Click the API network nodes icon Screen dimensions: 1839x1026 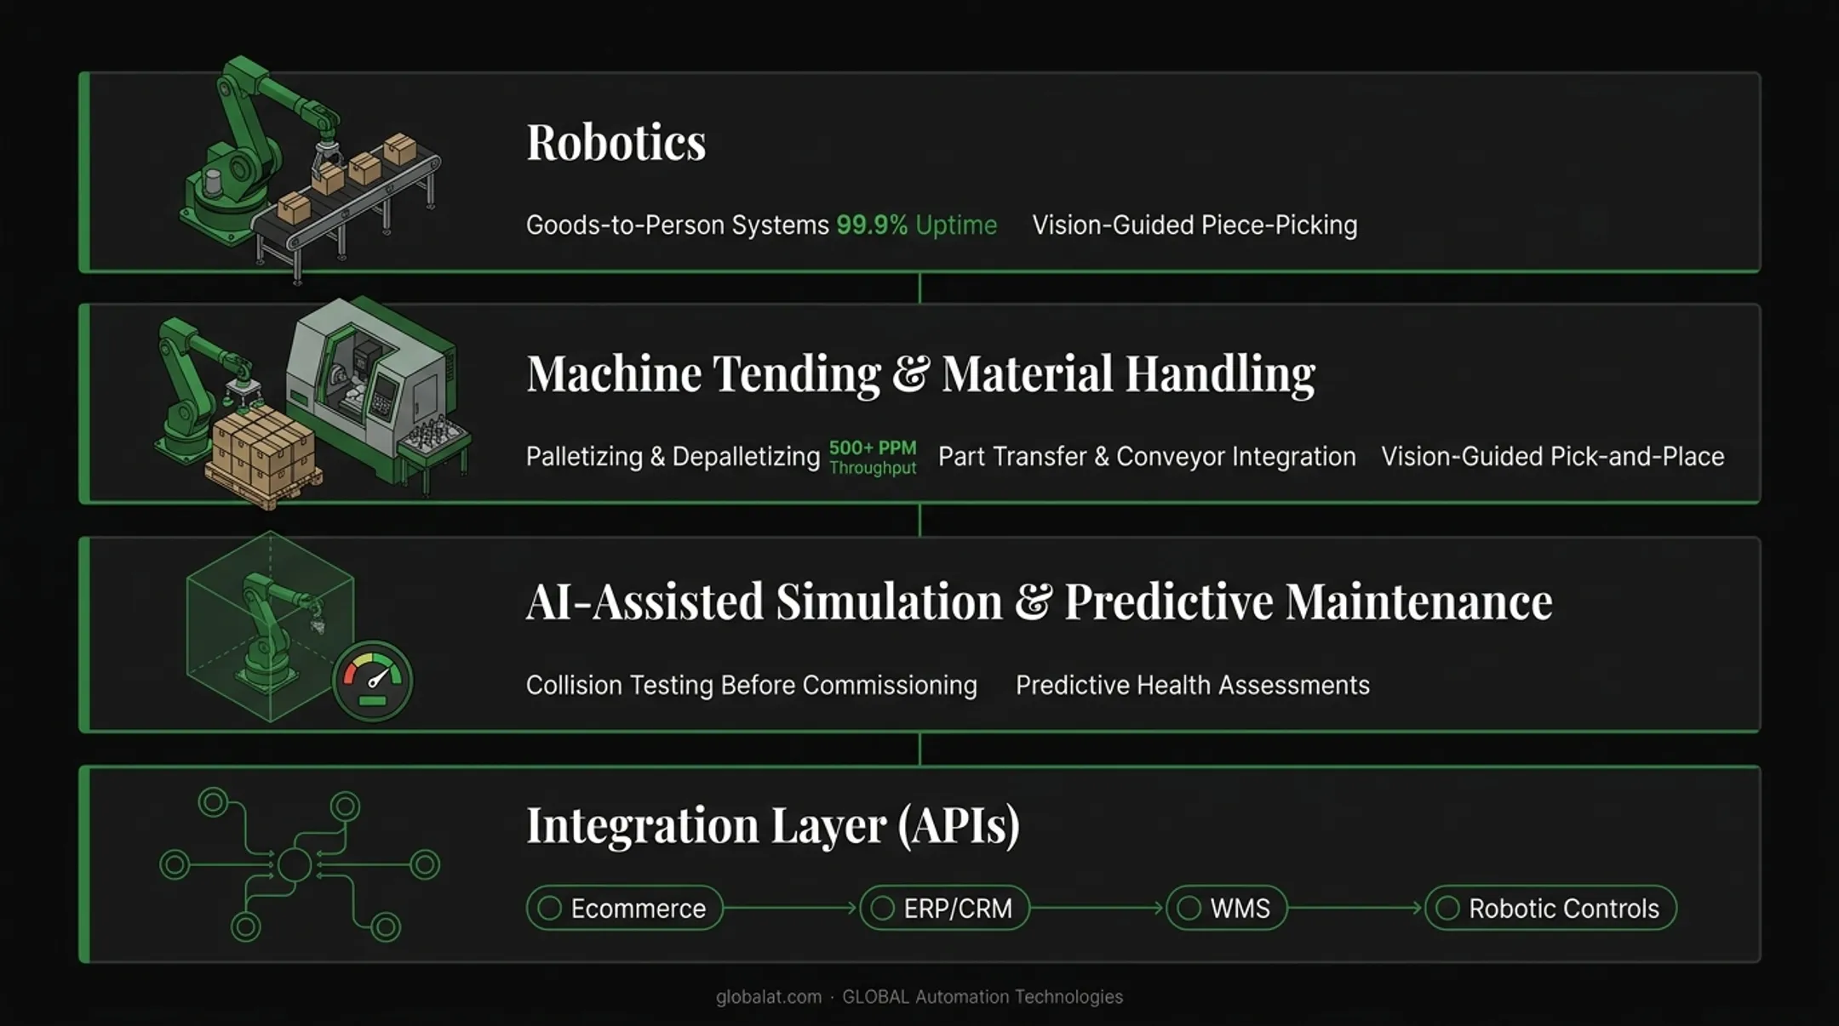[x=300, y=864]
